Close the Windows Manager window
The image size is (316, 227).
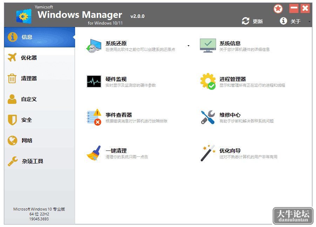(x=305, y=8)
